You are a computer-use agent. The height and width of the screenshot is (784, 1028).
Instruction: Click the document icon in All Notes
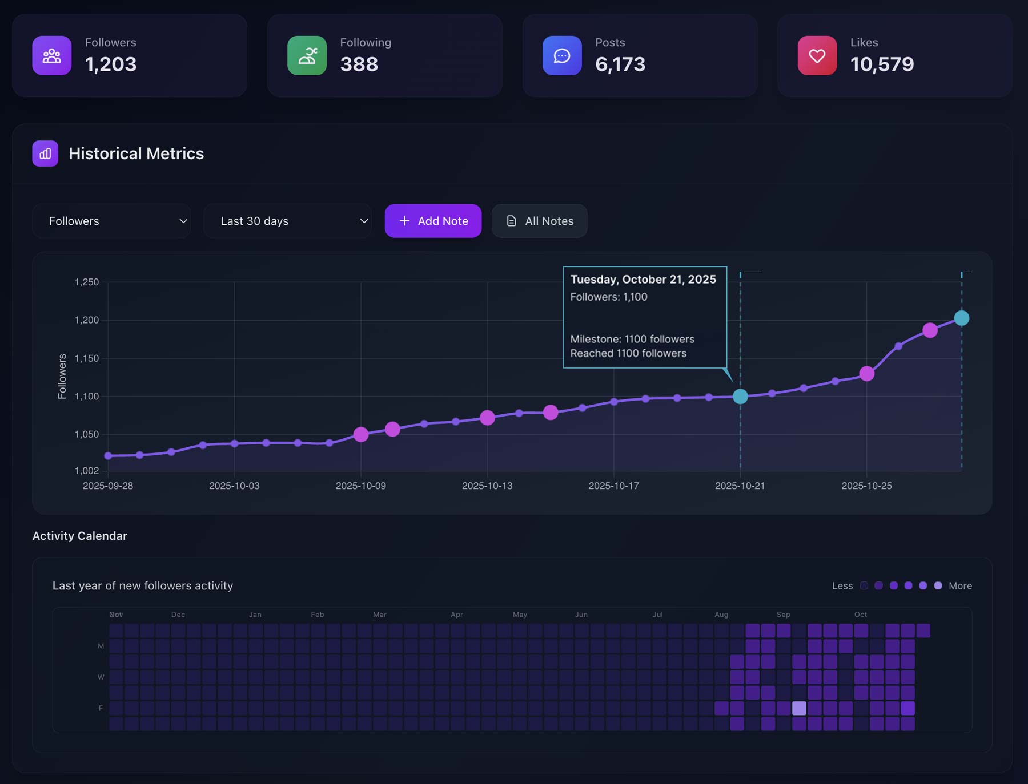511,221
